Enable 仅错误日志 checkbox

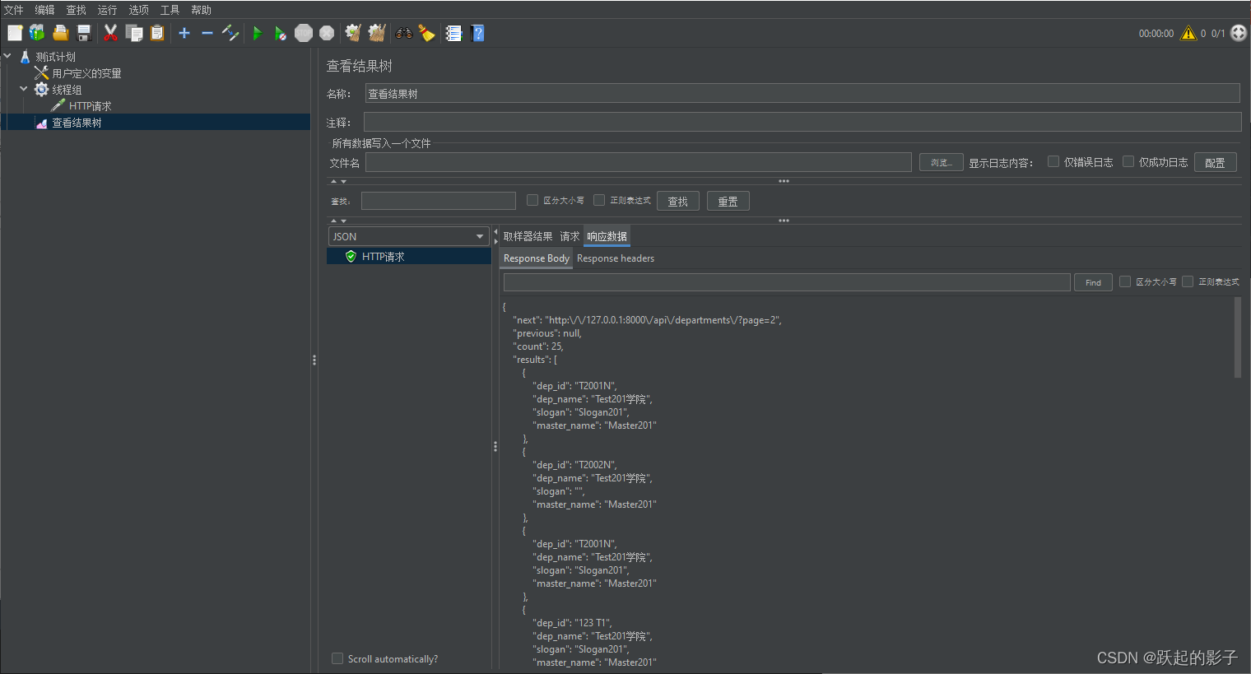click(x=1053, y=161)
